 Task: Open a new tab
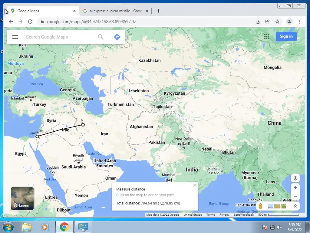click(158, 11)
